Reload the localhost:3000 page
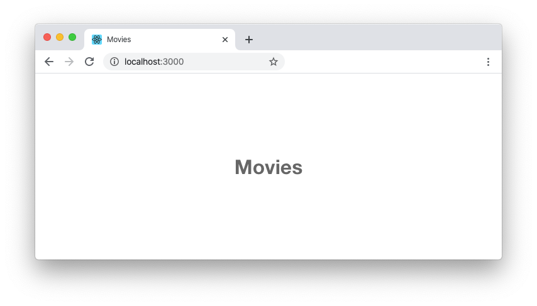The height and width of the screenshot is (306, 537). [x=89, y=62]
